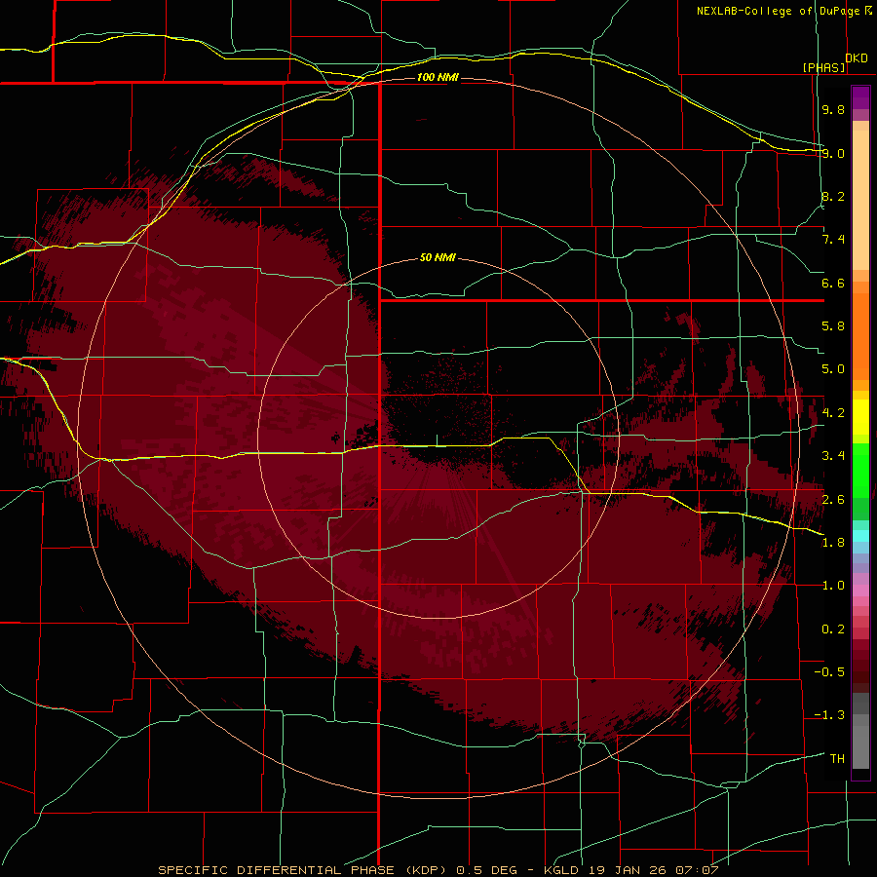Image resolution: width=877 pixels, height=877 pixels.
Task: Select the DKD label above the color scale
Action: [857, 58]
